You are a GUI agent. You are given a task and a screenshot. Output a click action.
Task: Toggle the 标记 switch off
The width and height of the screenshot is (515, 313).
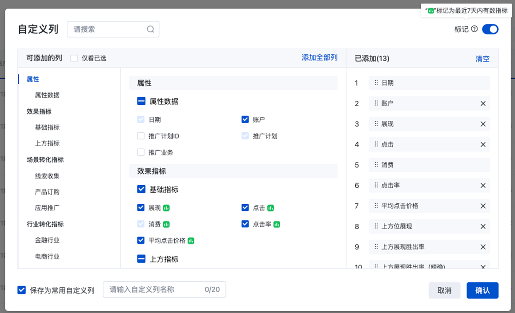[x=490, y=29]
